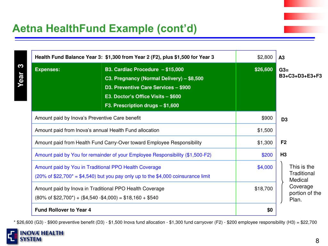This screenshot has height=246, width=328.
Task: Click 'D3. Preventive Care Services – $900' line
Action: point(148,87)
